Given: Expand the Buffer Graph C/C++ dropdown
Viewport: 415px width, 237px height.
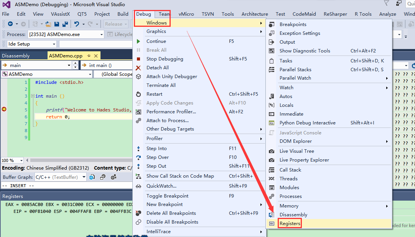Looking at the screenshot, I should pyautogui.click(x=85, y=177).
